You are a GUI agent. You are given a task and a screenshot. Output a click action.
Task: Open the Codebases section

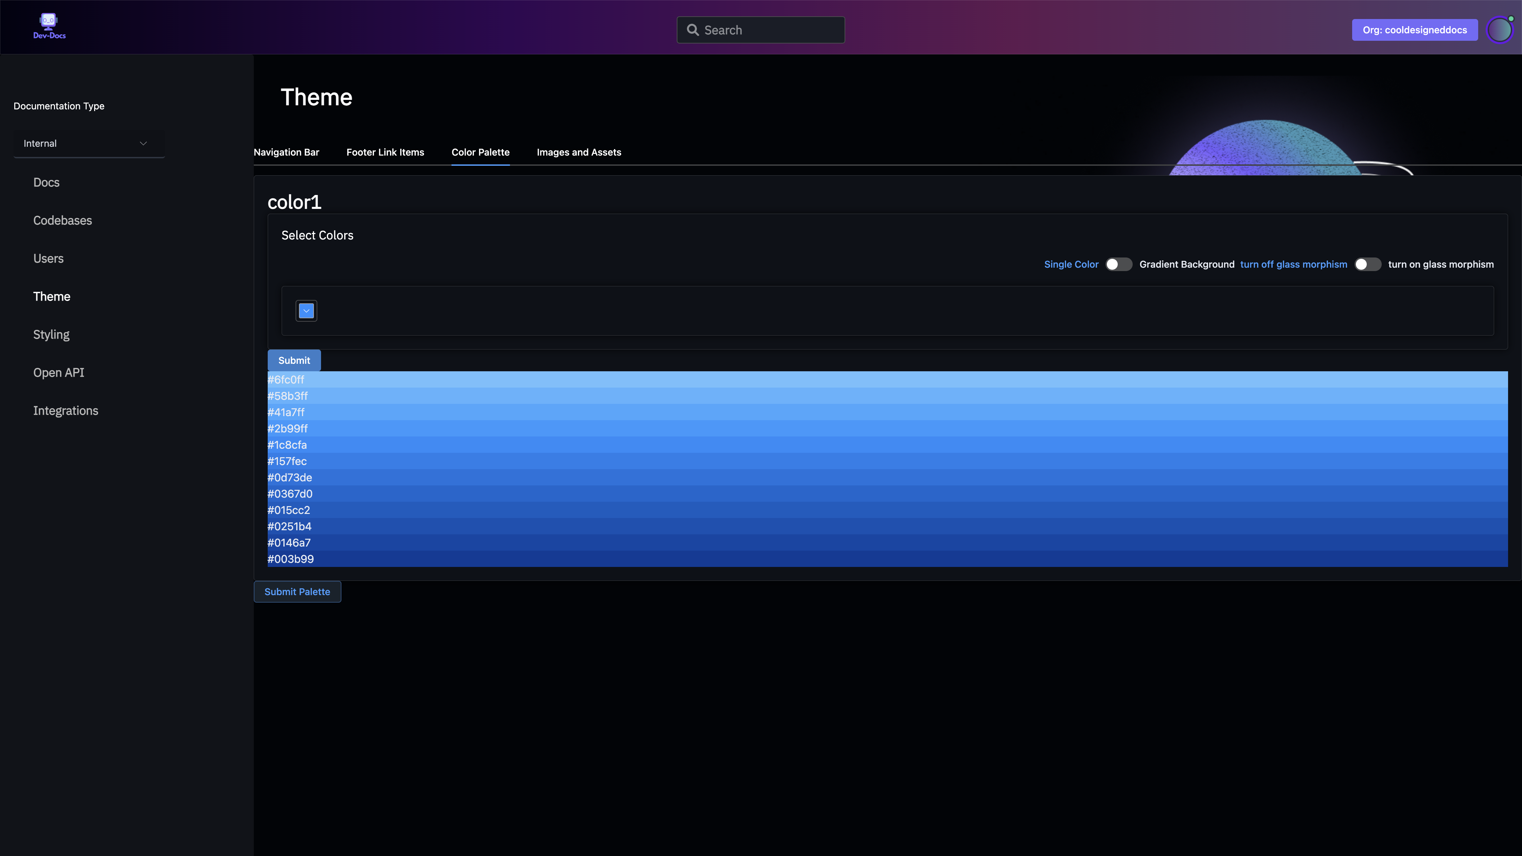click(x=62, y=220)
